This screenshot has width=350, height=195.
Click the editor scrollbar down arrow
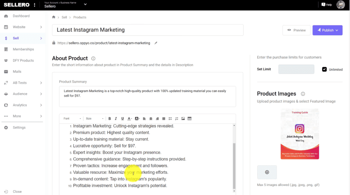[x=234, y=191]
